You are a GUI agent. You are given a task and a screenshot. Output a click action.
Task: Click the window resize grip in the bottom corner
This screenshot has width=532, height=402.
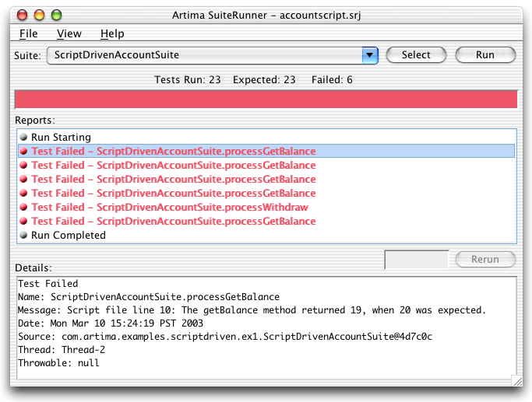(x=517, y=381)
